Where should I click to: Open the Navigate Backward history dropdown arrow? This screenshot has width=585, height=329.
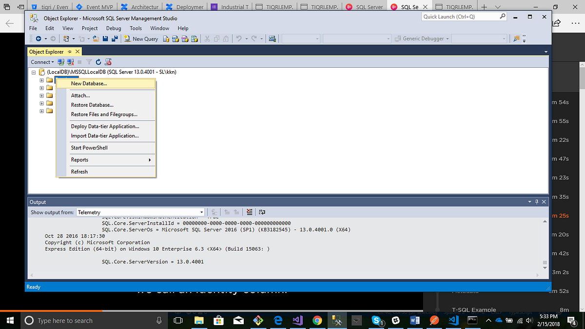46,39
